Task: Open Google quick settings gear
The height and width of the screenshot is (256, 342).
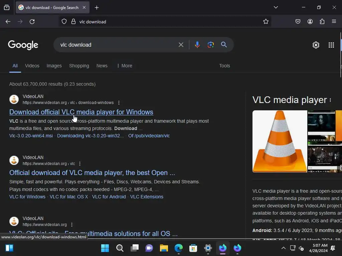Action: (x=316, y=45)
